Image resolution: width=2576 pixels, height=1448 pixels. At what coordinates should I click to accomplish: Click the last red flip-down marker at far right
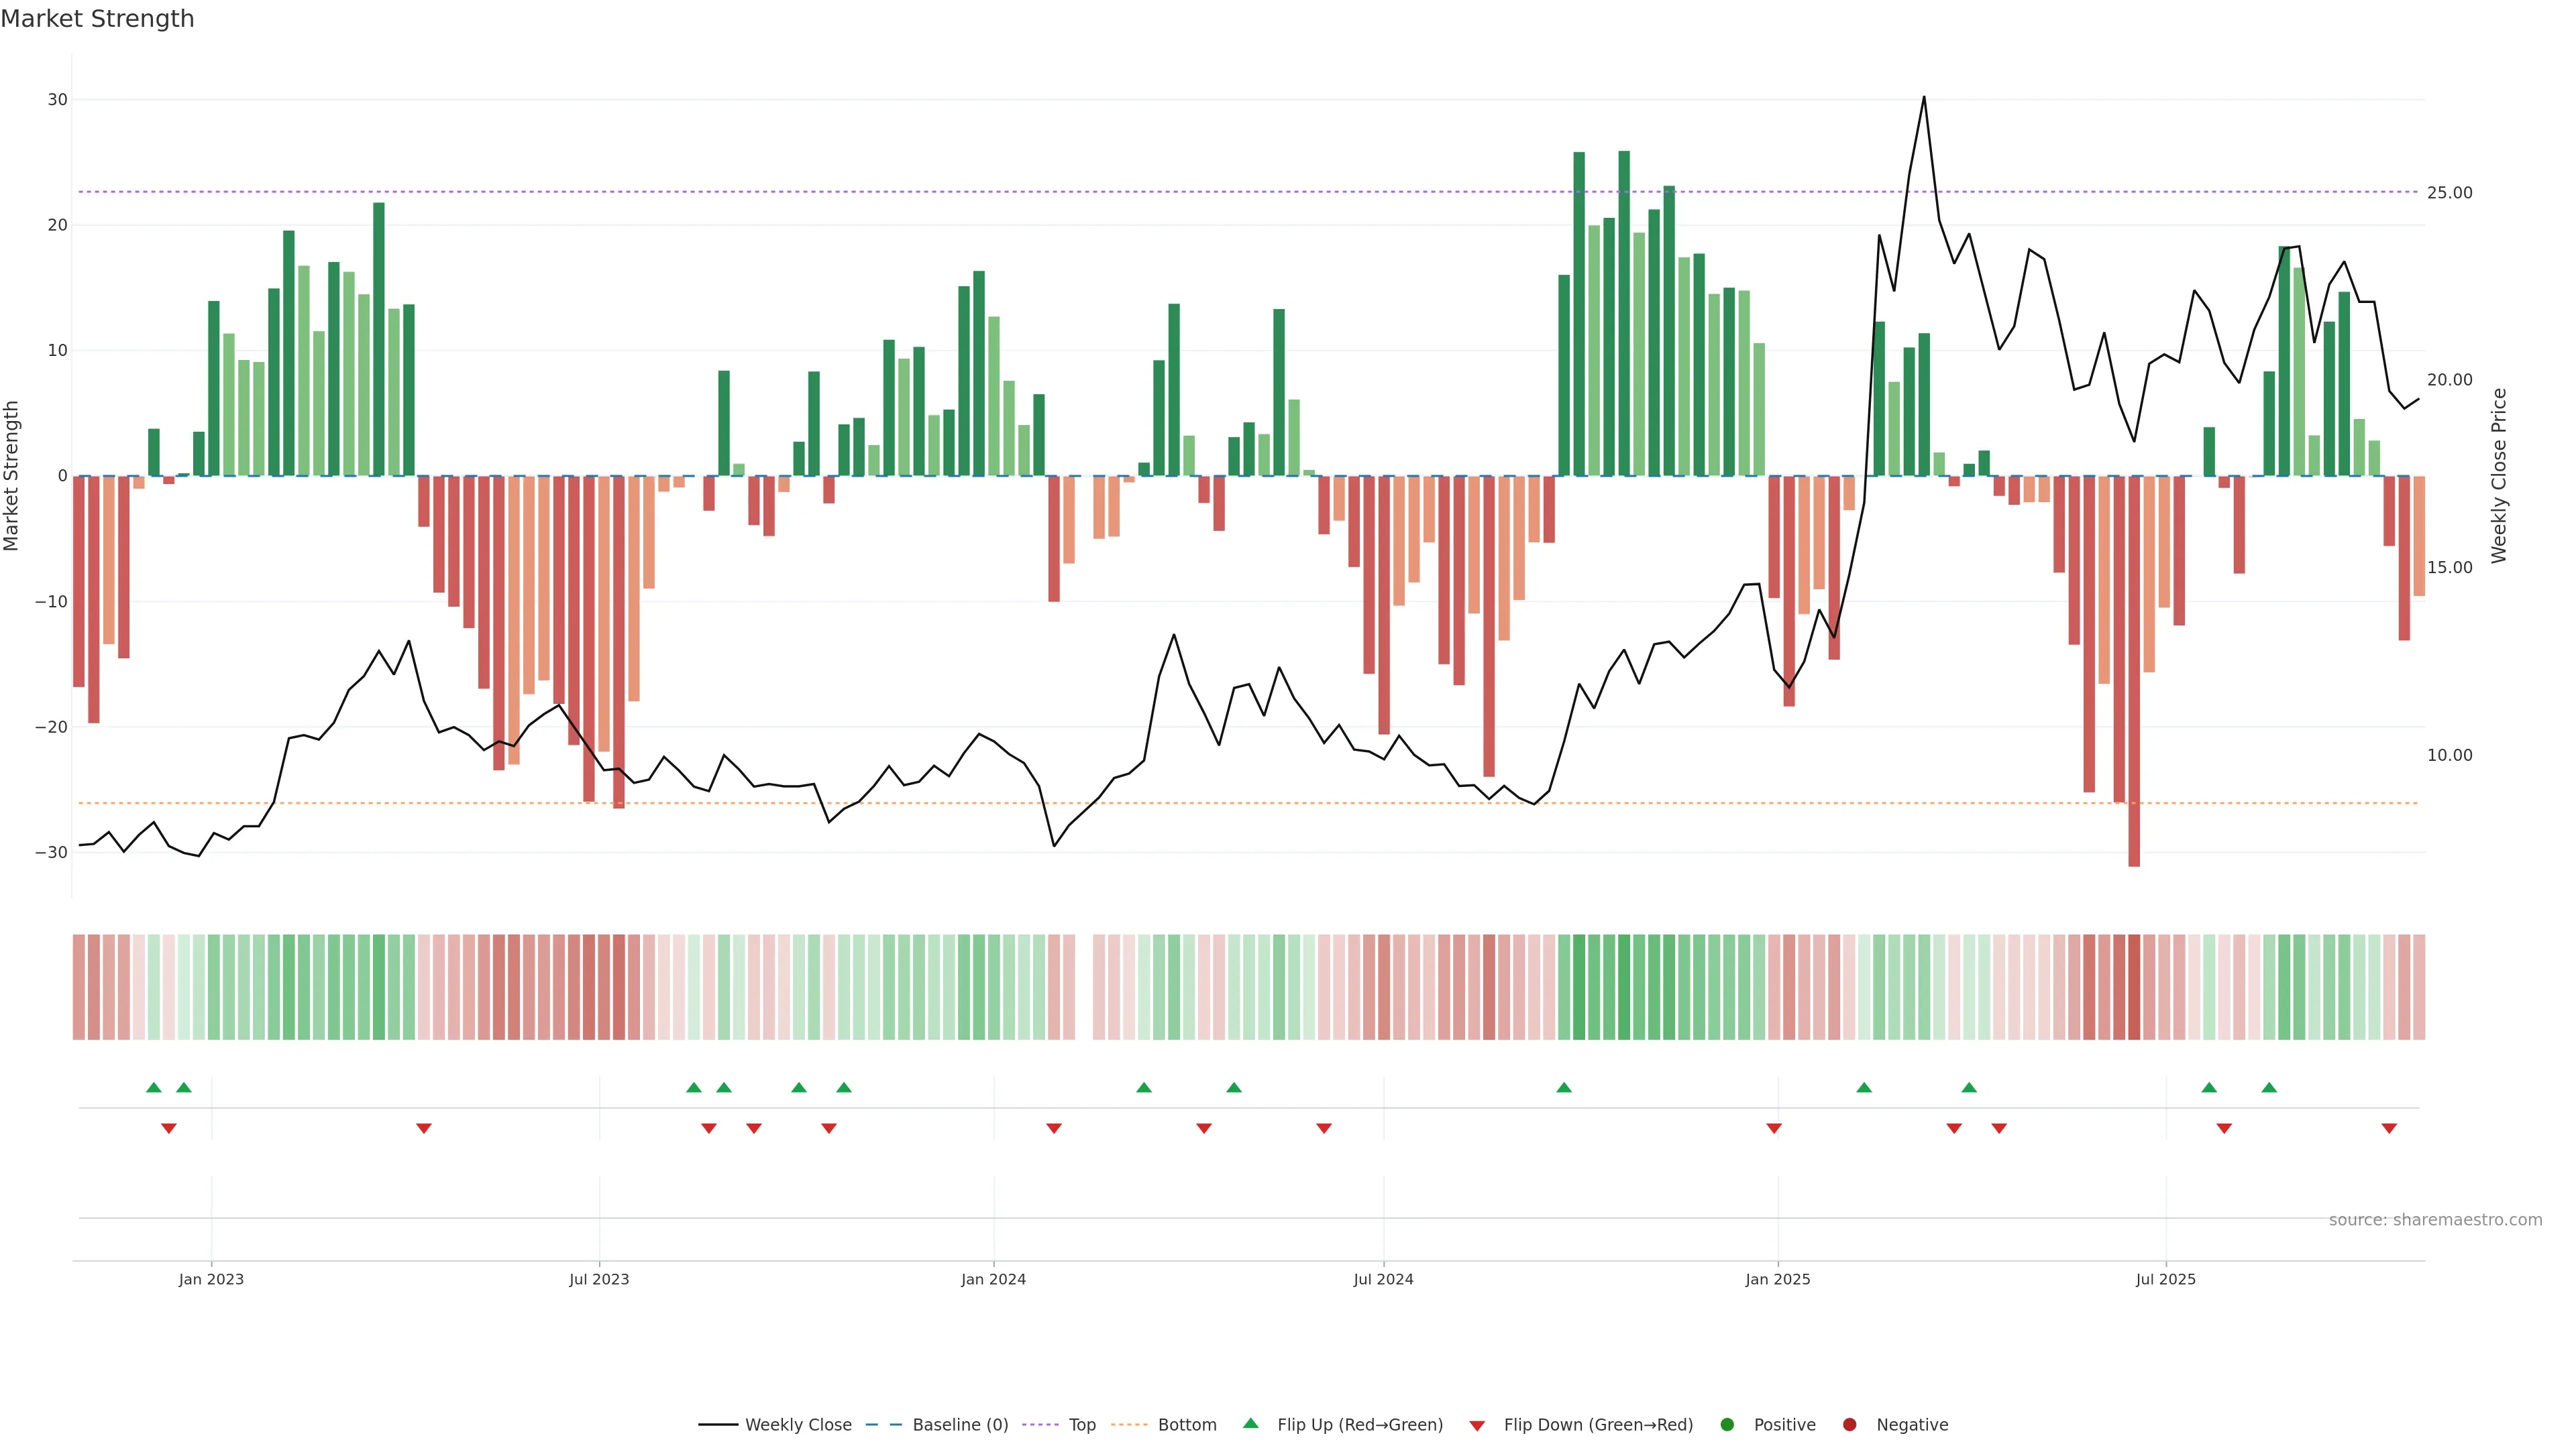2389,1128
